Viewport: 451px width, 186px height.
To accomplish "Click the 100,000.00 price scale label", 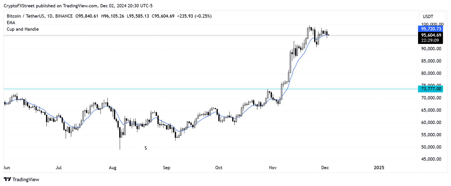I will click(431, 24).
